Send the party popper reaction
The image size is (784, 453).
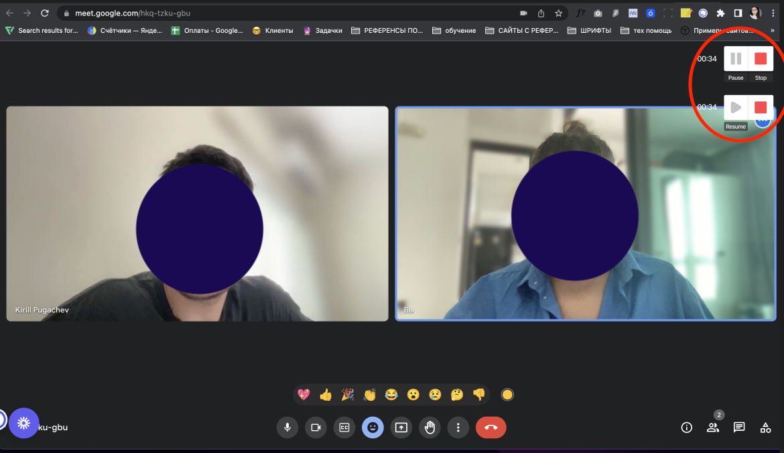pyautogui.click(x=348, y=395)
